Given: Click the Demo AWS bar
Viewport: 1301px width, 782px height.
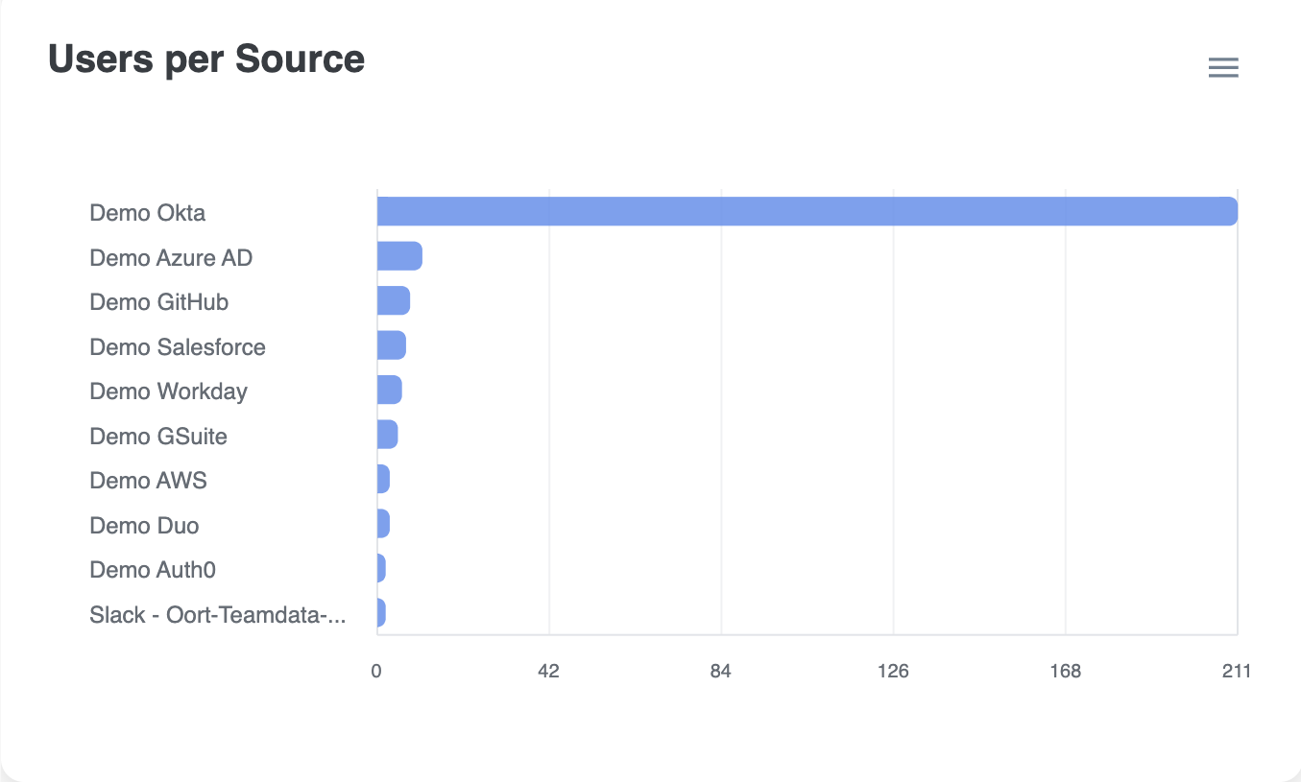Looking at the screenshot, I should [383, 479].
